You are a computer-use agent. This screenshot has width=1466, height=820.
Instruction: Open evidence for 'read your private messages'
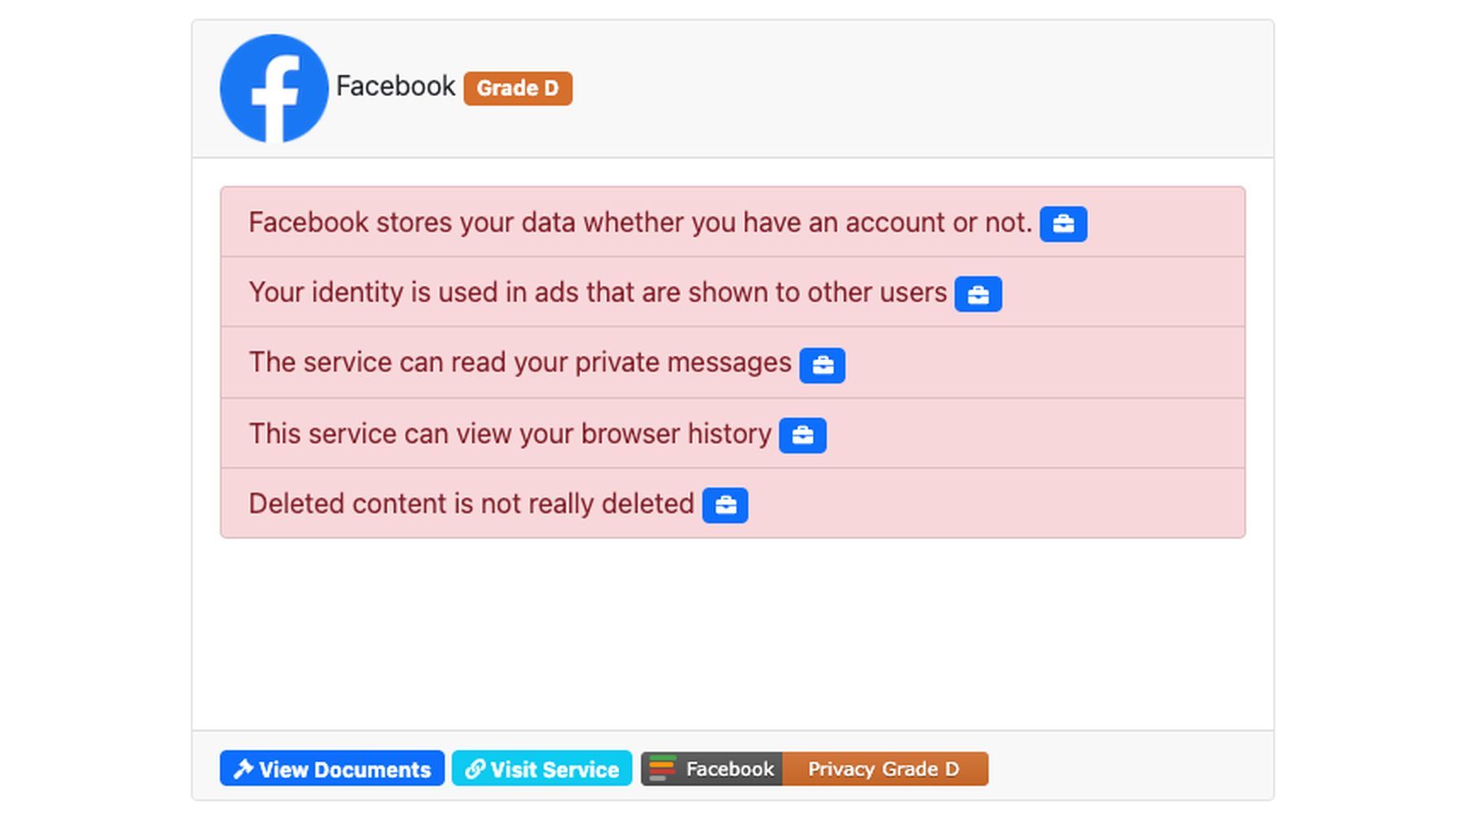pos(823,365)
